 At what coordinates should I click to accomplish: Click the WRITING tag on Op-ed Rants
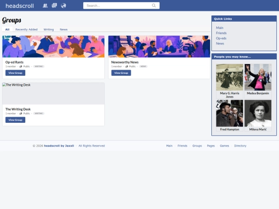coord(39,67)
